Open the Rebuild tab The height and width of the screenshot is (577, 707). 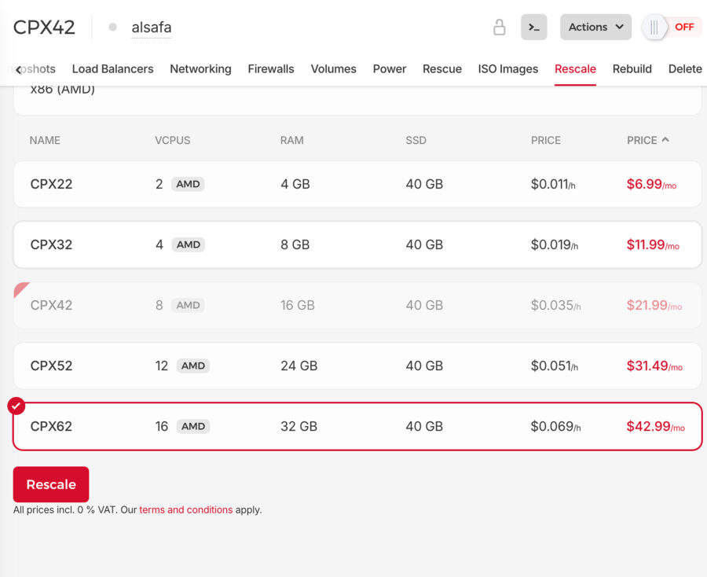632,69
